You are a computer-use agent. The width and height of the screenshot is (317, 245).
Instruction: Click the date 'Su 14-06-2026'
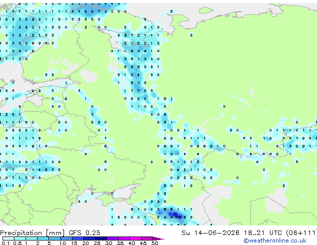pos(210,233)
